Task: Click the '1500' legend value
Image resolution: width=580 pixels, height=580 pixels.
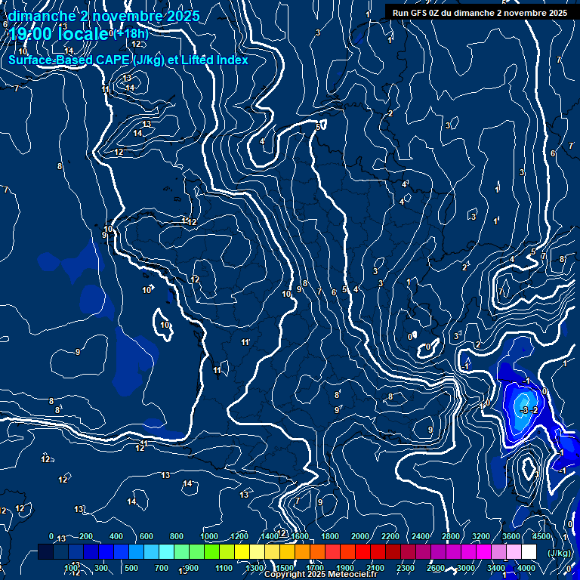Action: [285, 568]
